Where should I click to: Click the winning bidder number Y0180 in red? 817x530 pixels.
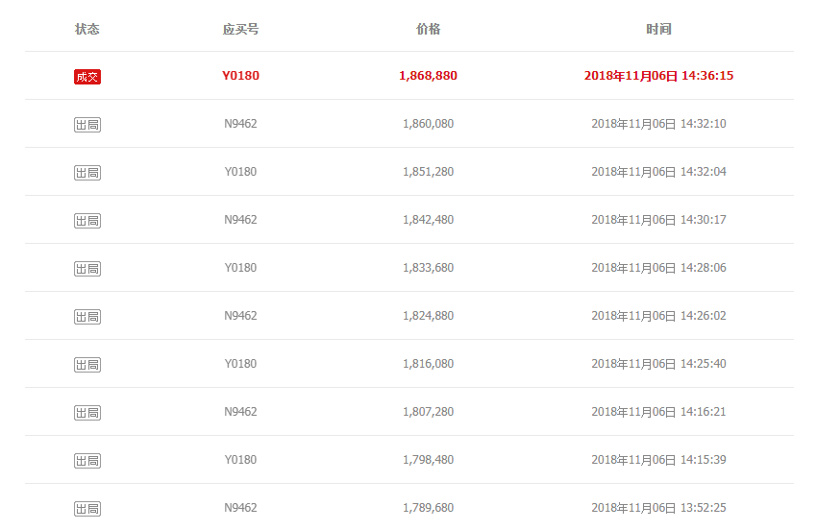[x=240, y=76]
